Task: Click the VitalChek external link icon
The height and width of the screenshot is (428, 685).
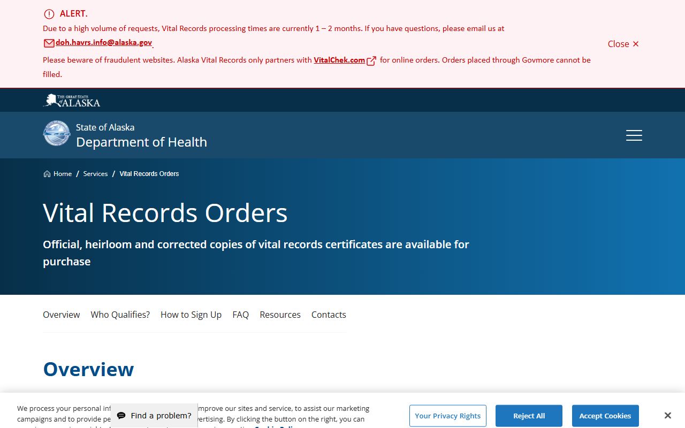Action: pyautogui.click(x=371, y=61)
